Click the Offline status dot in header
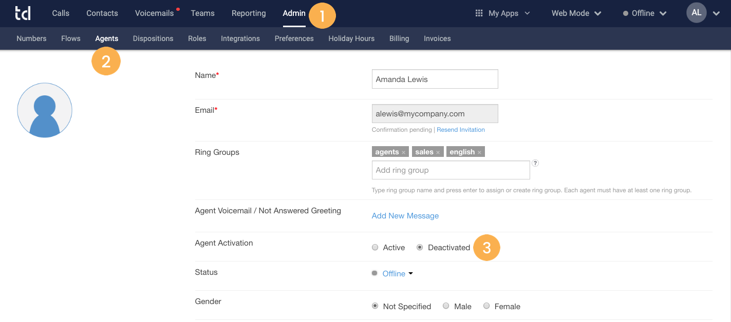Viewport: 731px width, 322px height. pyautogui.click(x=626, y=14)
